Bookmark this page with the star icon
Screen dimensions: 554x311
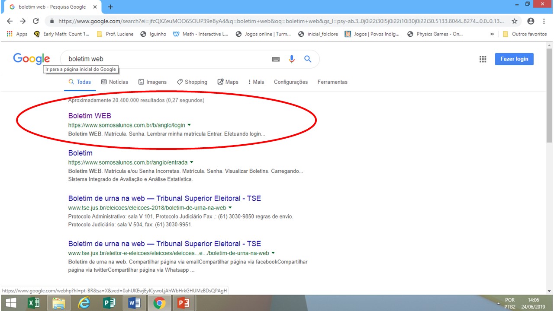[x=515, y=21]
